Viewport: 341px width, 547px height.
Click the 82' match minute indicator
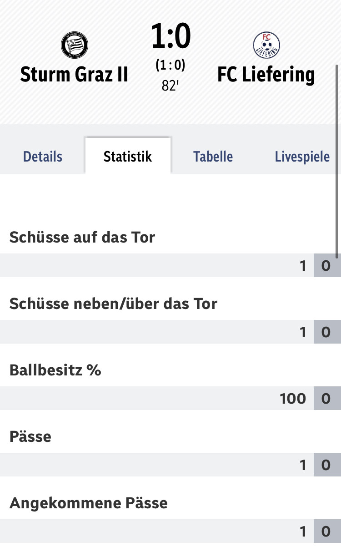click(170, 86)
